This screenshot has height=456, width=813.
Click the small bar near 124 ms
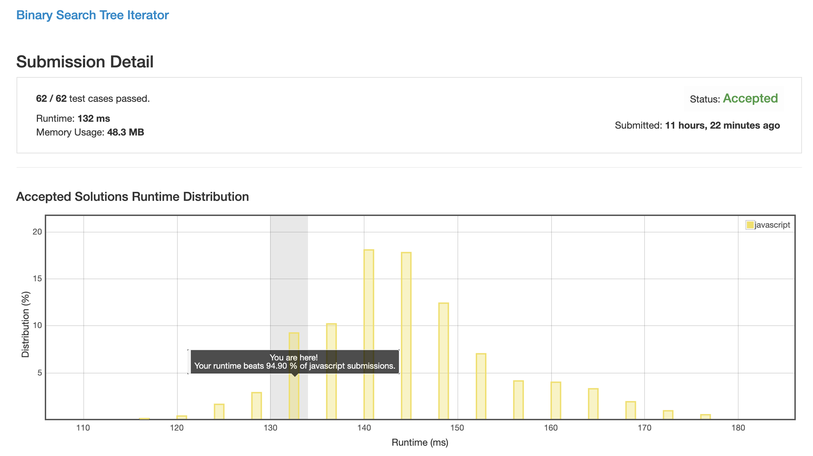[219, 412]
